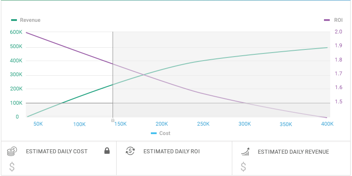
Task: Click the ROI legend purple swatch
Action: (327, 20)
